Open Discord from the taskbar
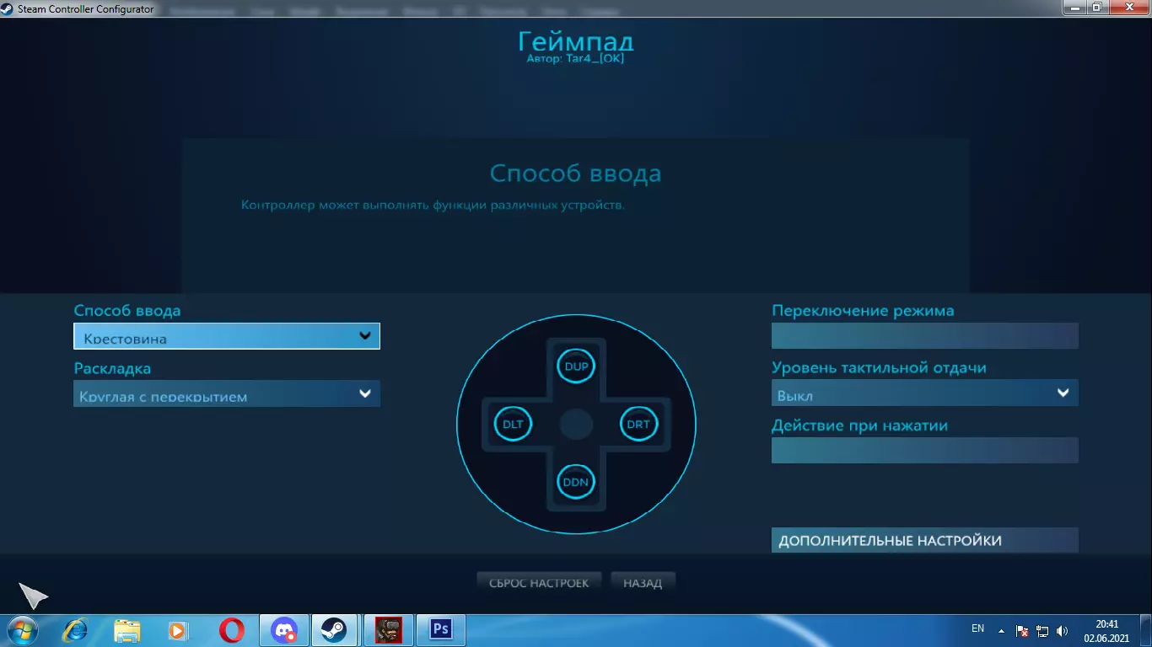 pyautogui.click(x=284, y=629)
